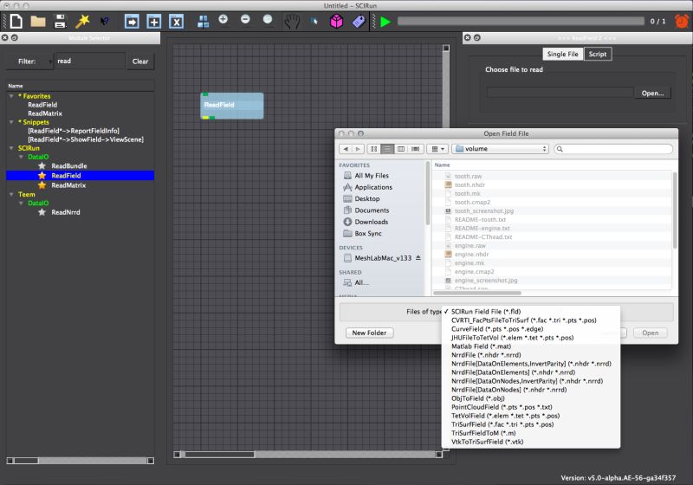693x485 pixels.
Task: Zoom out with the minus magnifier icon
Action: [246, 20]
